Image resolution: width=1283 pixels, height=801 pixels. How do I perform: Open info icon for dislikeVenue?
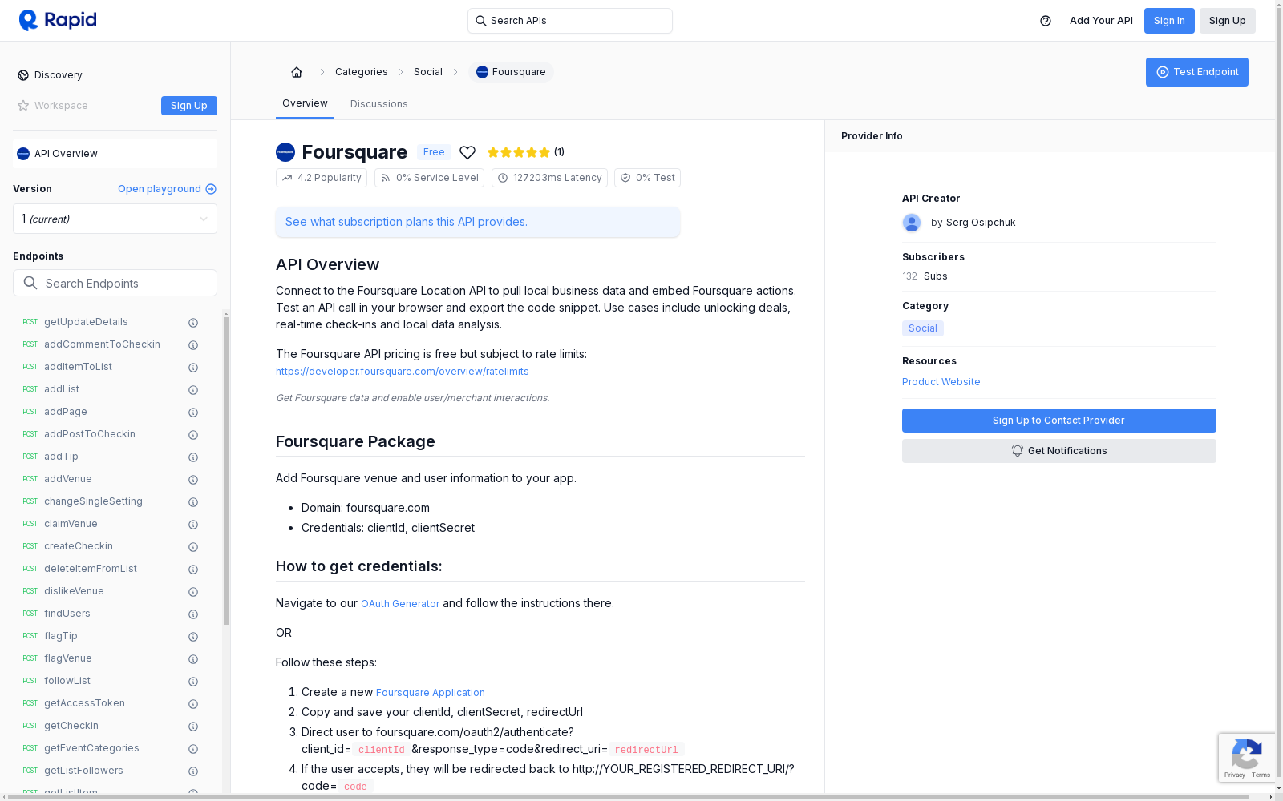point(193,592)
